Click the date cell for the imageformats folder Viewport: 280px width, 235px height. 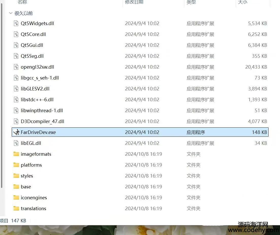click(x=143, y=154)
